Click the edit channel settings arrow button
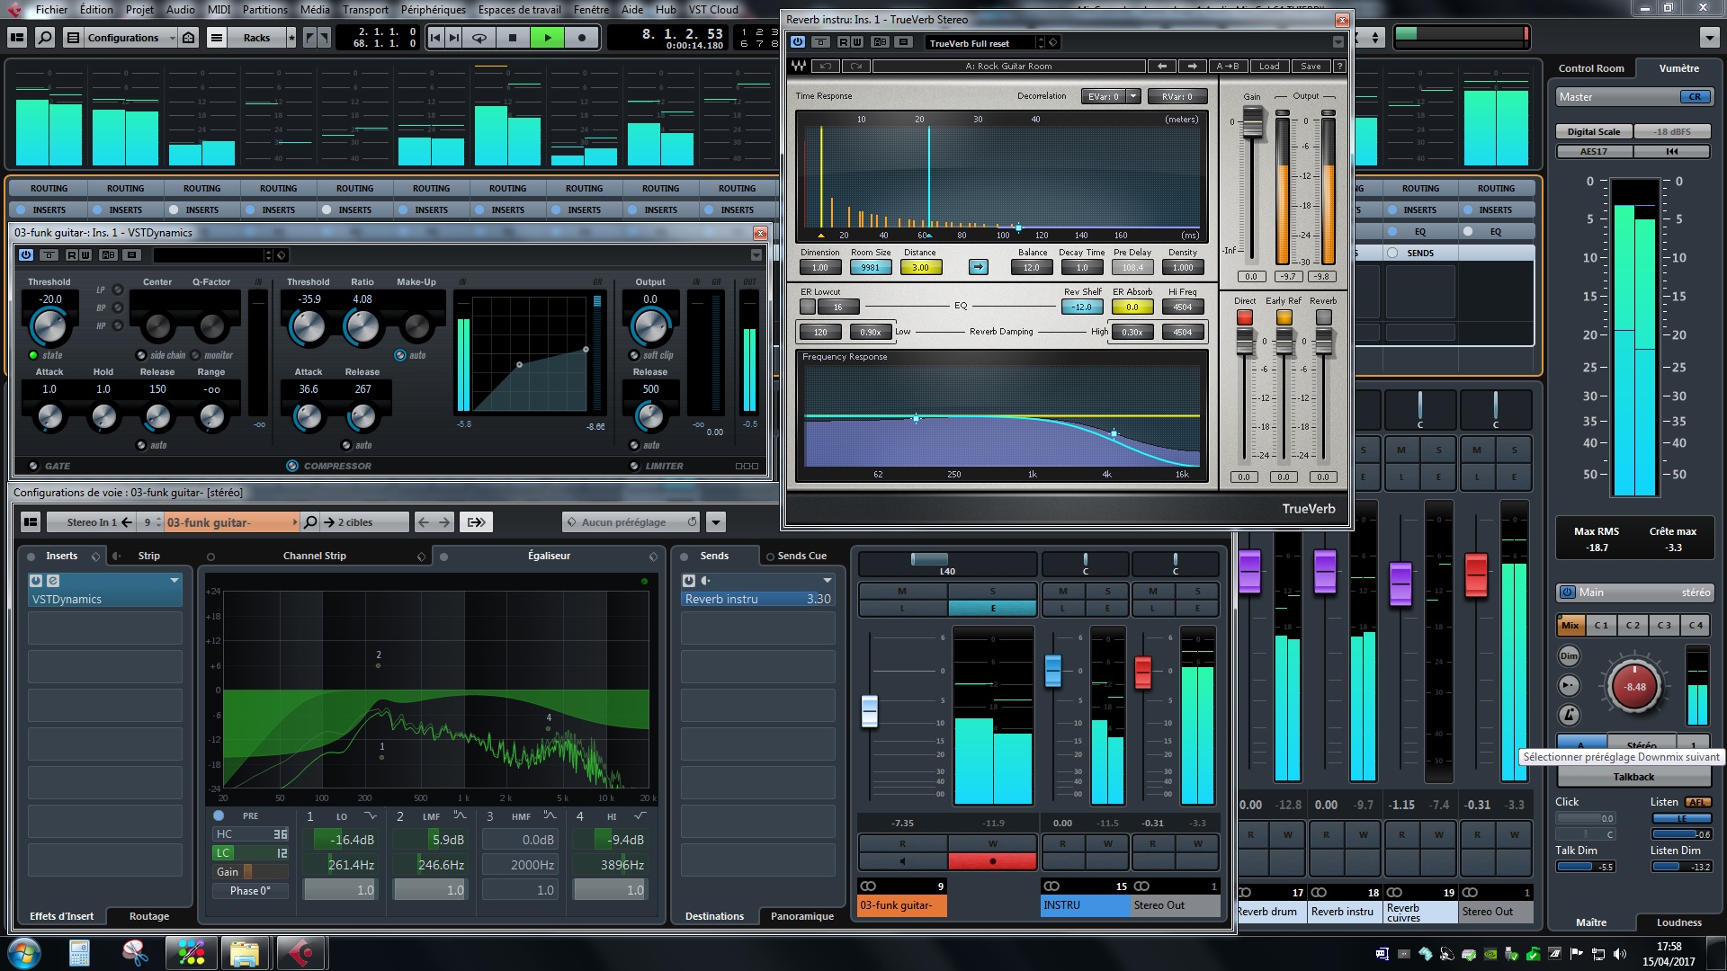The image size is (1727, 971). 477,522
